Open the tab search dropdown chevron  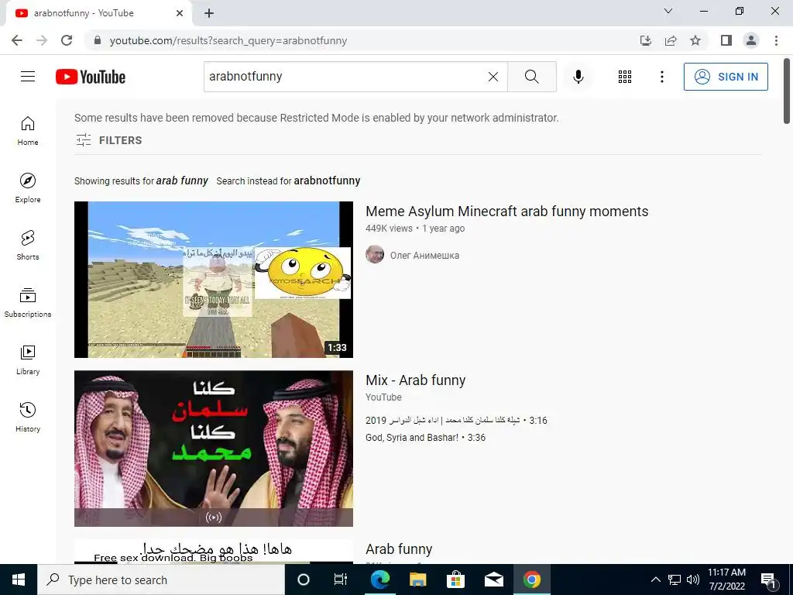[x=668, y=11]
